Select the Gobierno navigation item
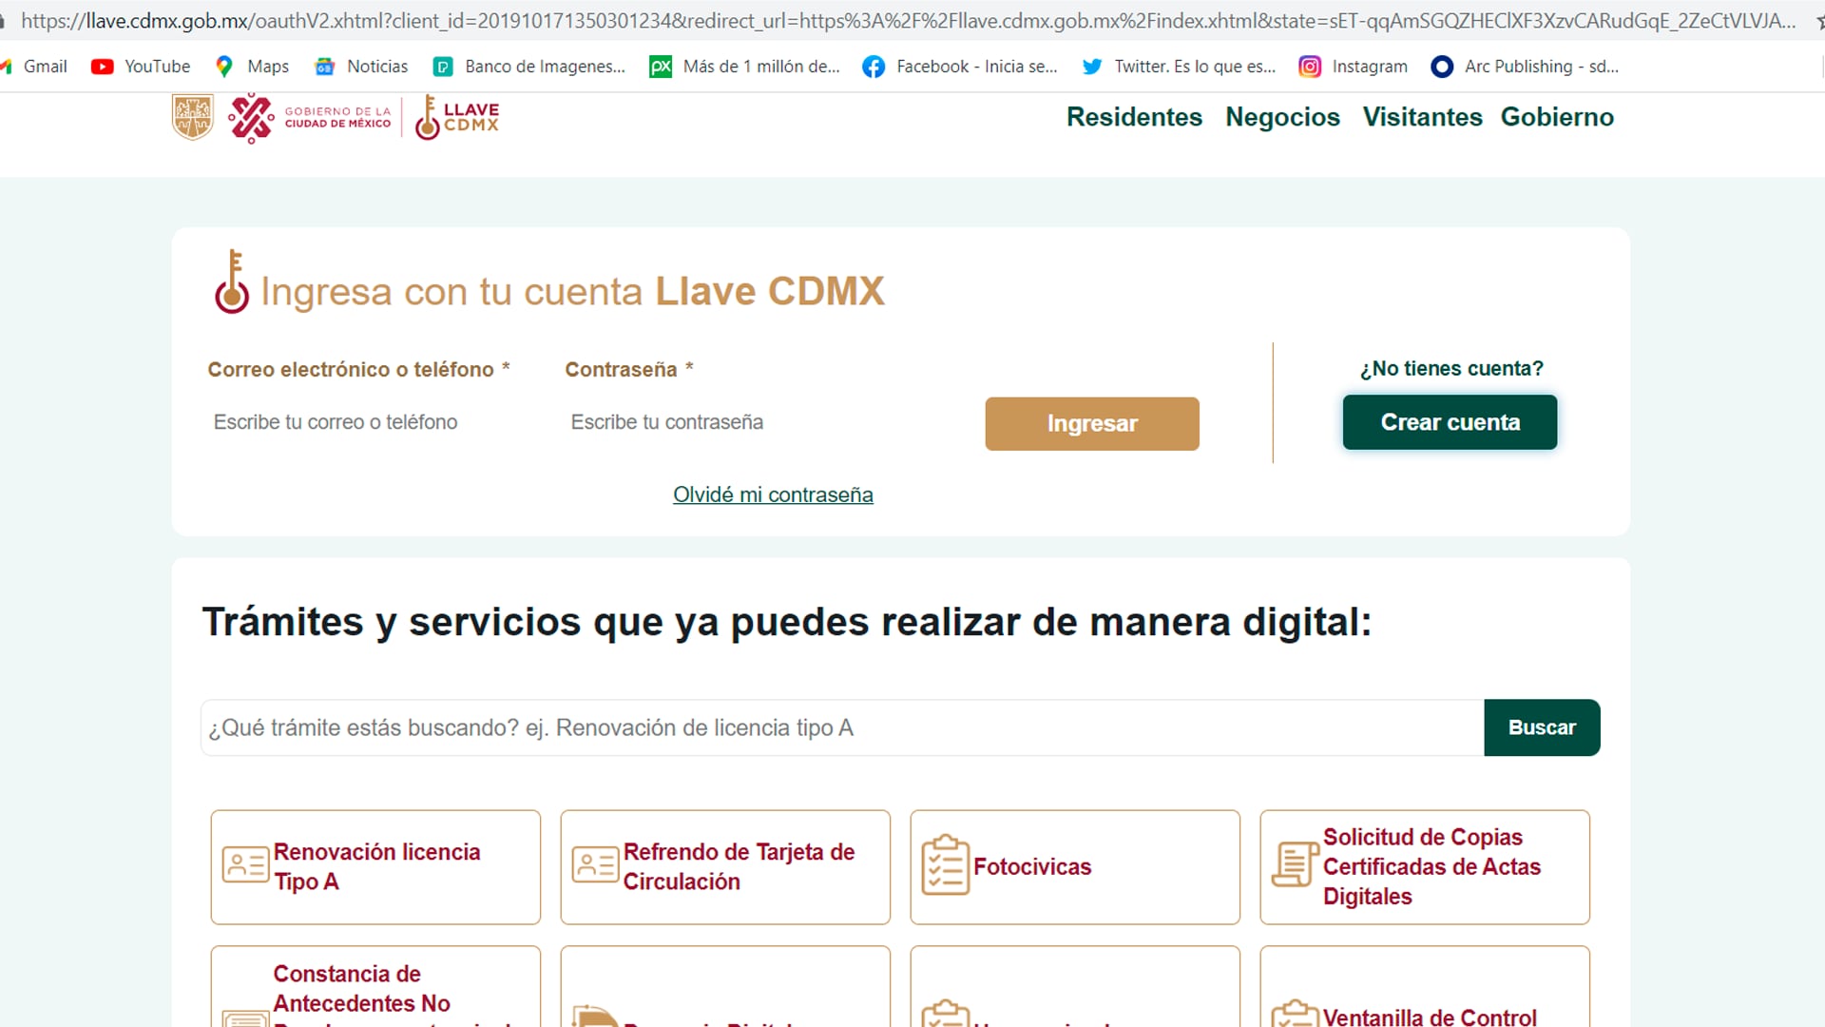1825x1027 pixels. pyautogui.click(x=1557, y=117)
